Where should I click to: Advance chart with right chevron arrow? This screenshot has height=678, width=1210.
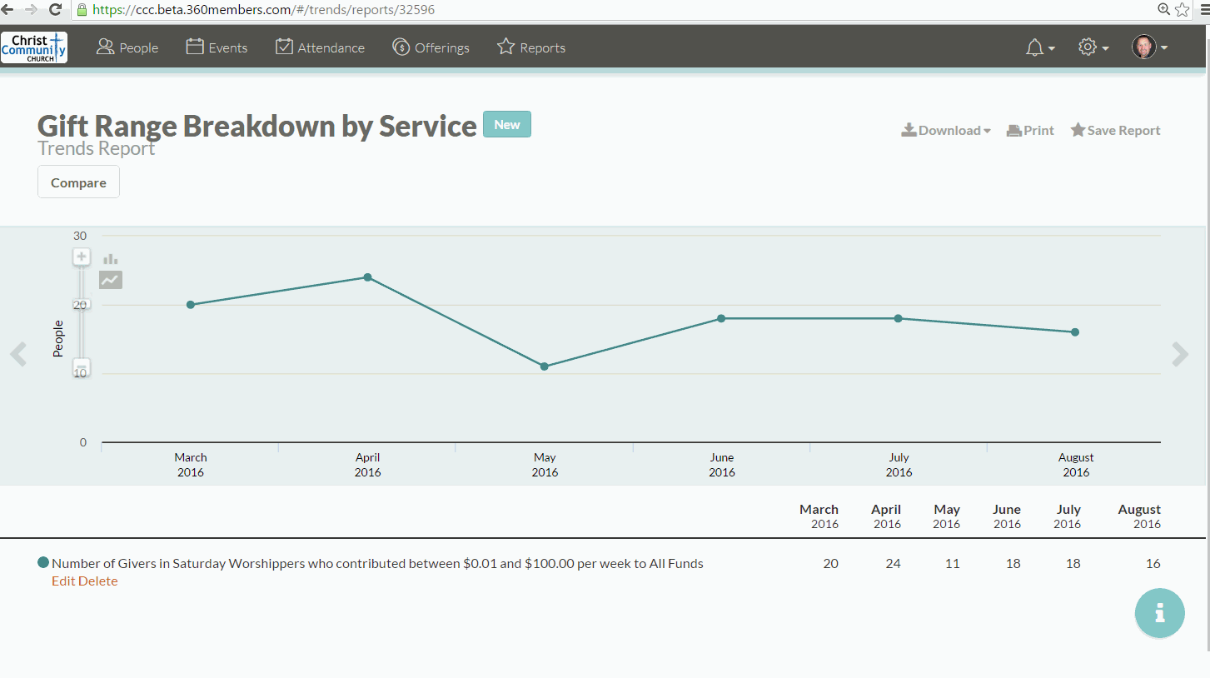pyautogui.click(x=1180, y=354)
